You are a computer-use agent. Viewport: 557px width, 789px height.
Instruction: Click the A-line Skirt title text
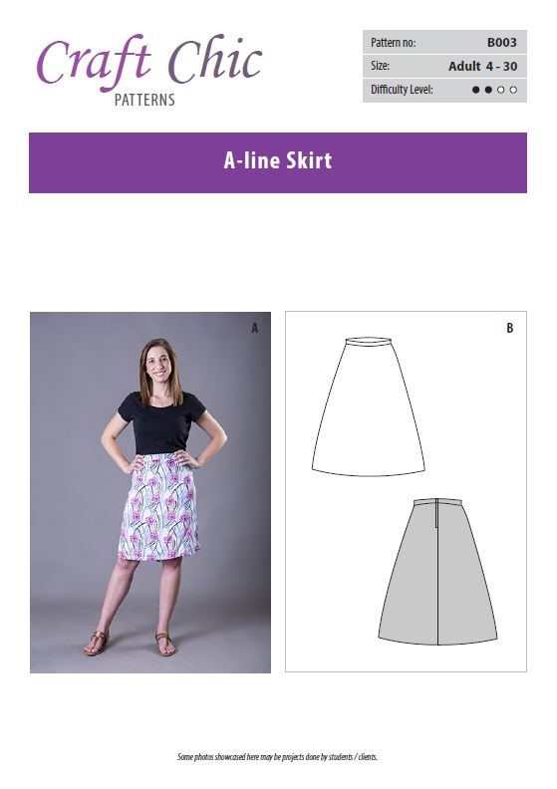coord(278,160)
